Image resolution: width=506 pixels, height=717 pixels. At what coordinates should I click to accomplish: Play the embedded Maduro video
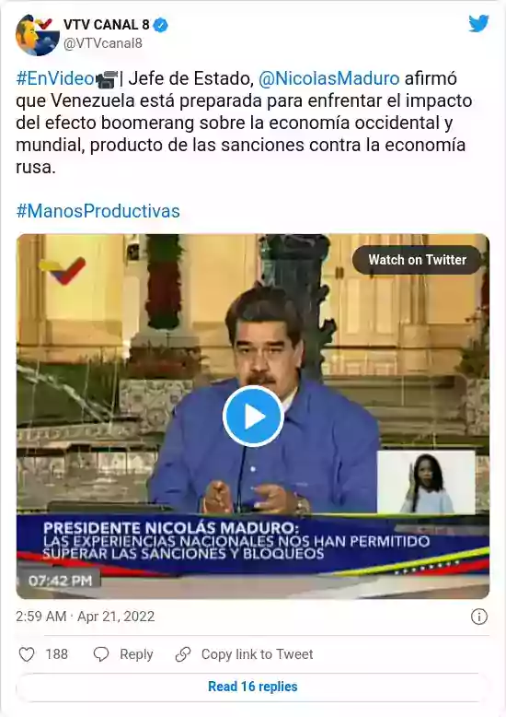(253, 417)
